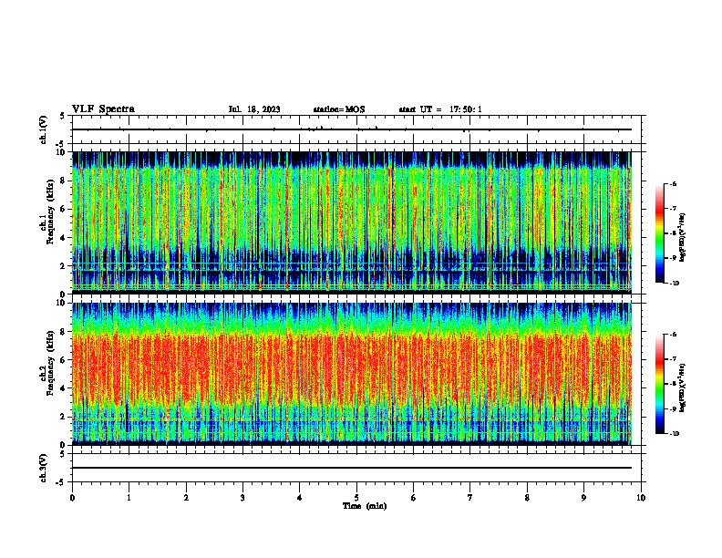Click the "Time (min)" x-axis label
The image size is (722, 558).
click(x=365, y=506)
